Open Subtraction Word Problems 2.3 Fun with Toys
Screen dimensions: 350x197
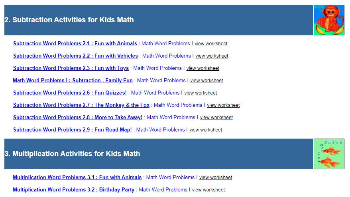[71, 68]
